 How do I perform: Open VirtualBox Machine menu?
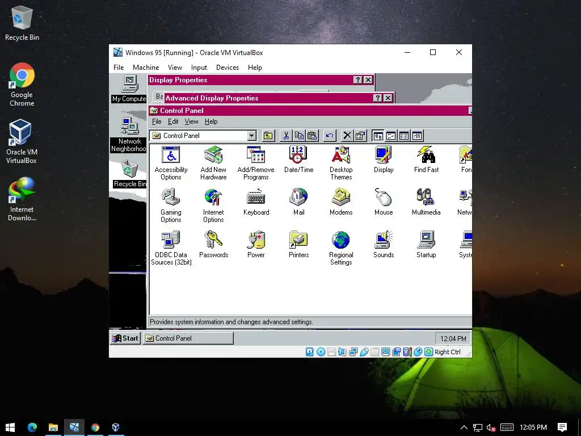click(146, 68)
